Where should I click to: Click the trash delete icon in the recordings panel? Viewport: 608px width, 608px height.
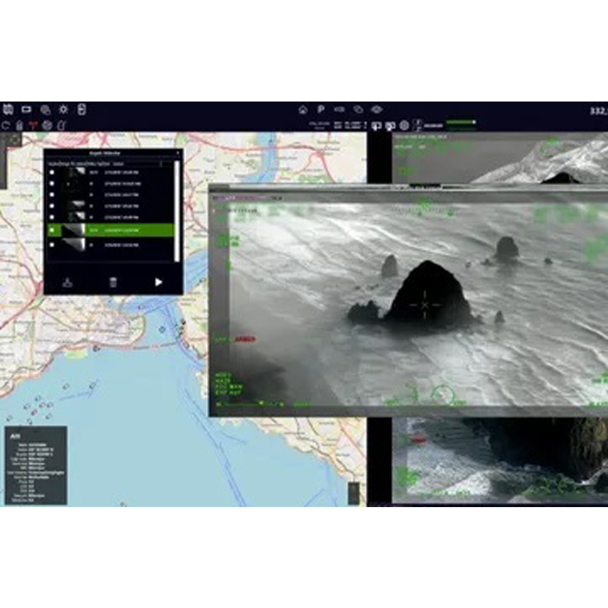click(113, 282)
